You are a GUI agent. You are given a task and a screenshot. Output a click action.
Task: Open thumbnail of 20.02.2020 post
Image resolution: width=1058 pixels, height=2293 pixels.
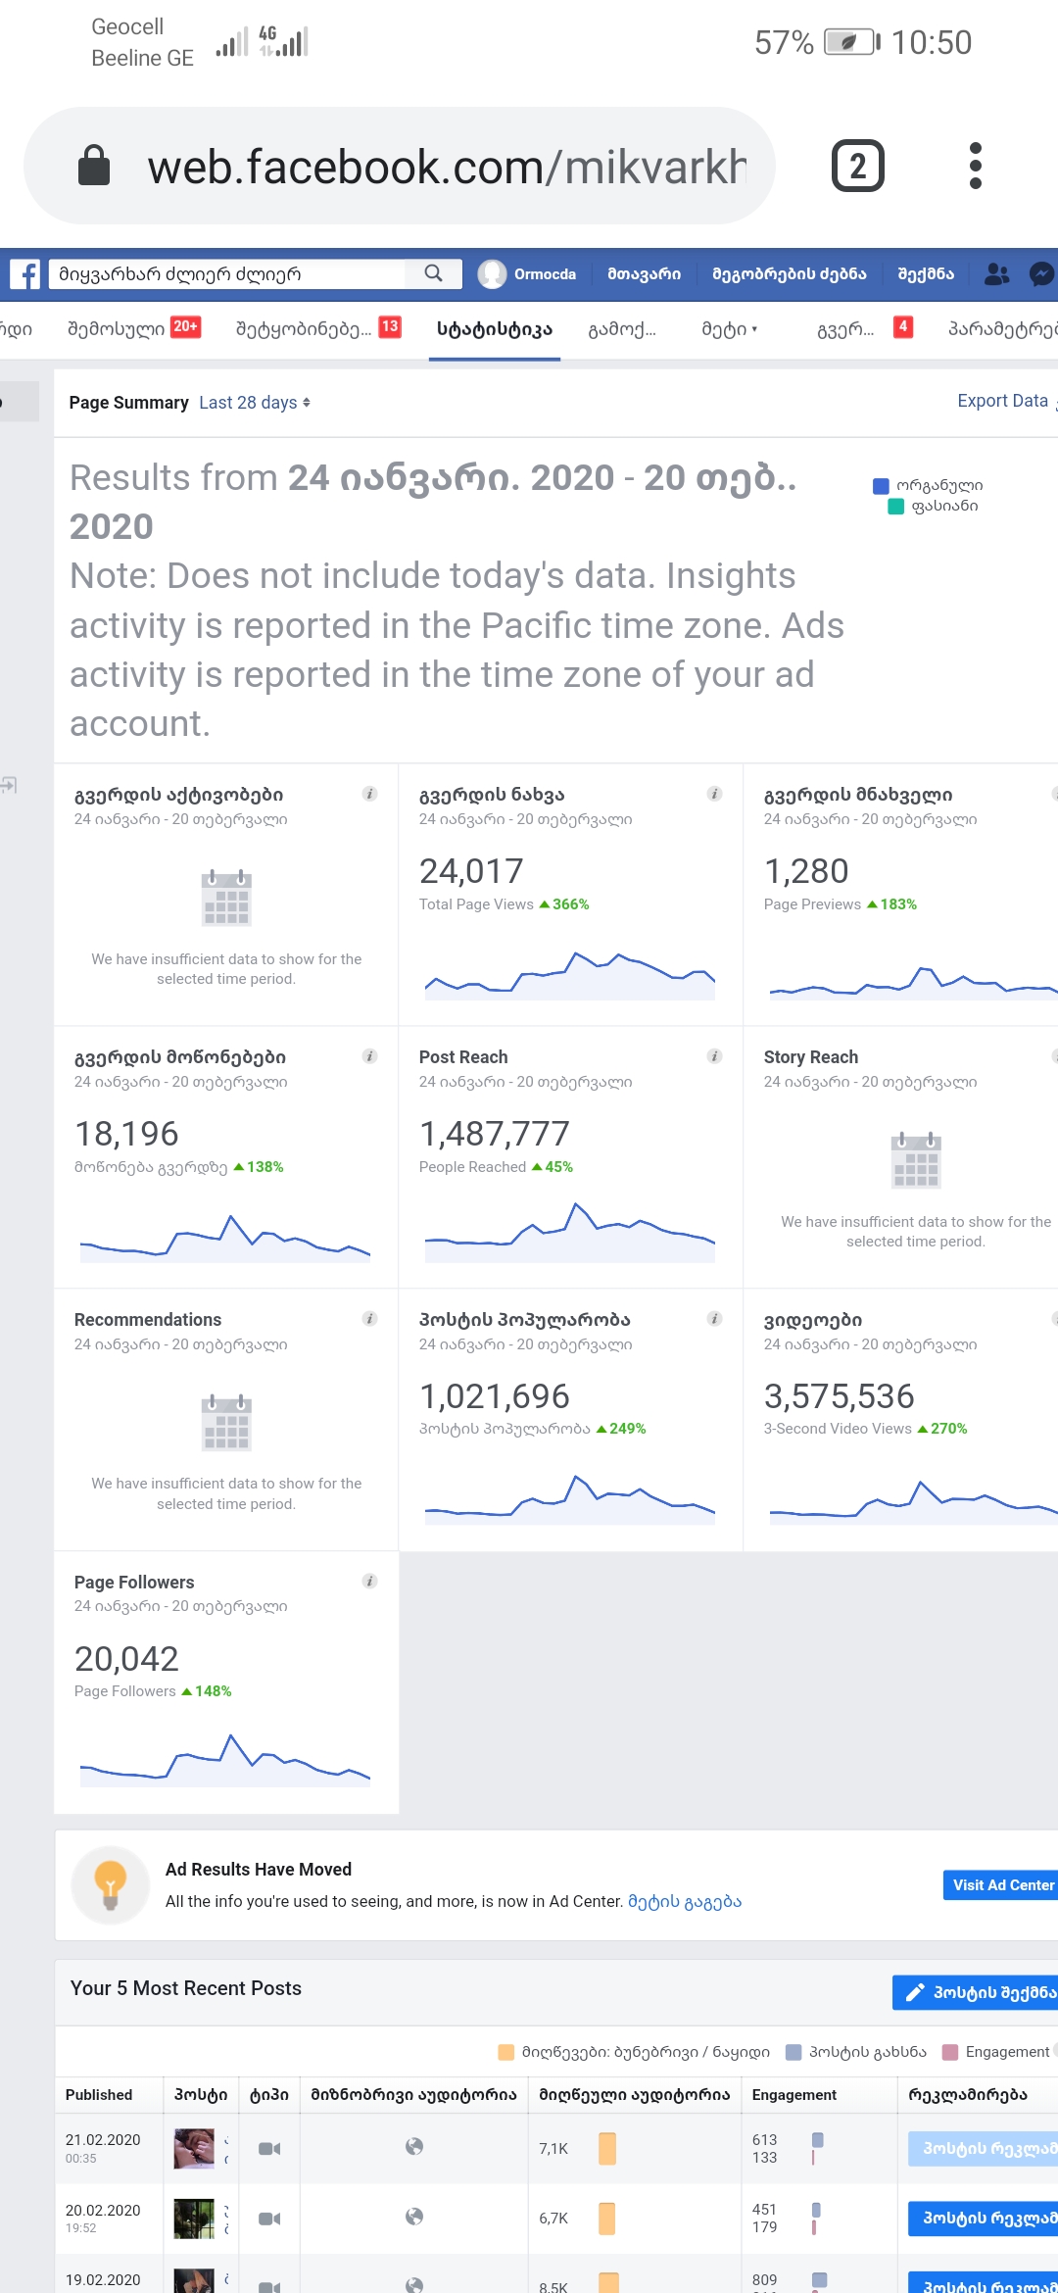(x=194, y=2219)
